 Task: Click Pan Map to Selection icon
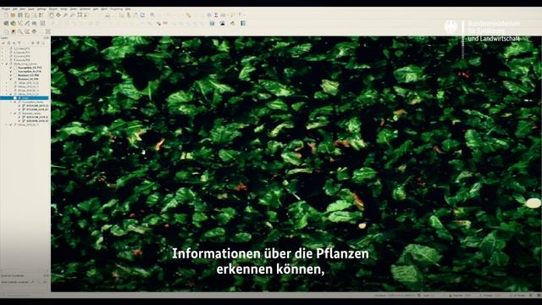coord(58,15)
